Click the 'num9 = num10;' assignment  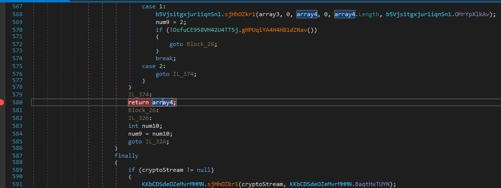150,134
